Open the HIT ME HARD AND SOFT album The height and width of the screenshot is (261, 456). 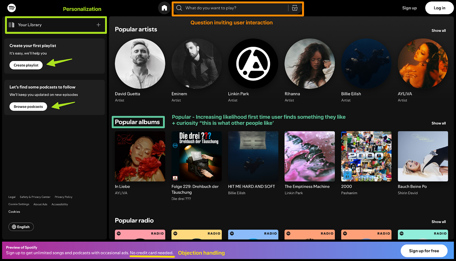[253, 156]
